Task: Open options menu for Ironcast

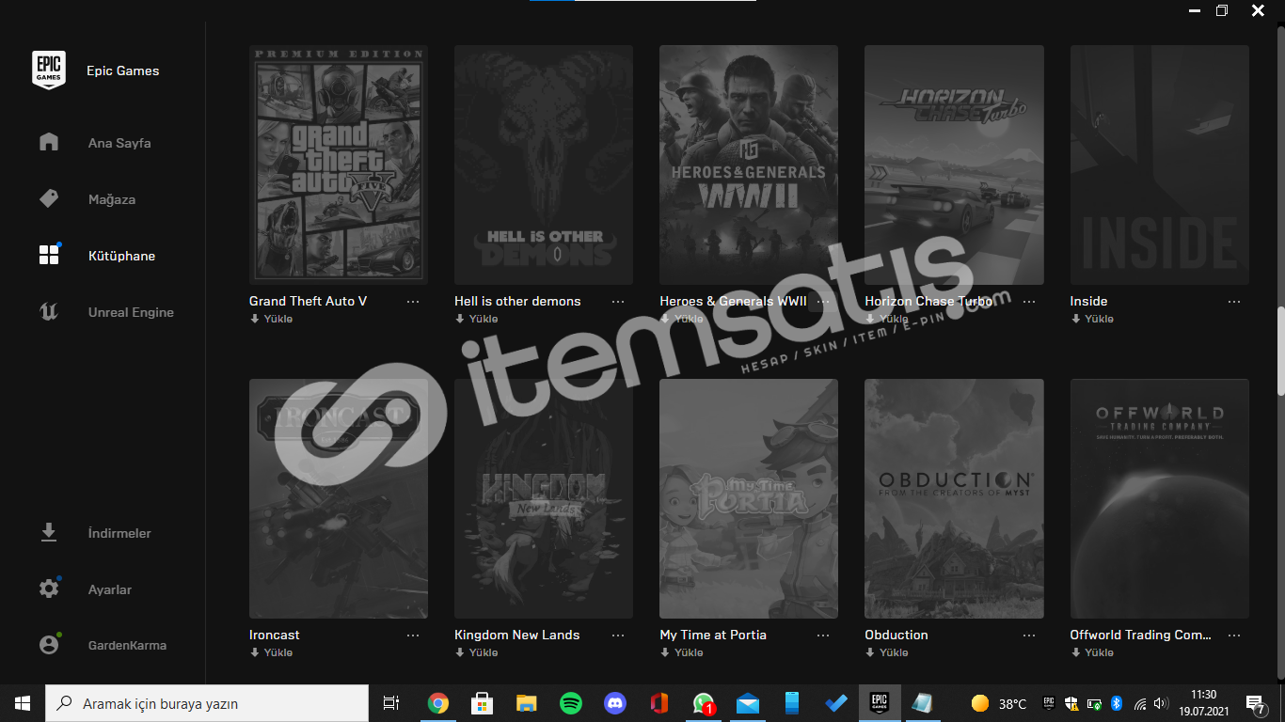Action: (413, 635)
